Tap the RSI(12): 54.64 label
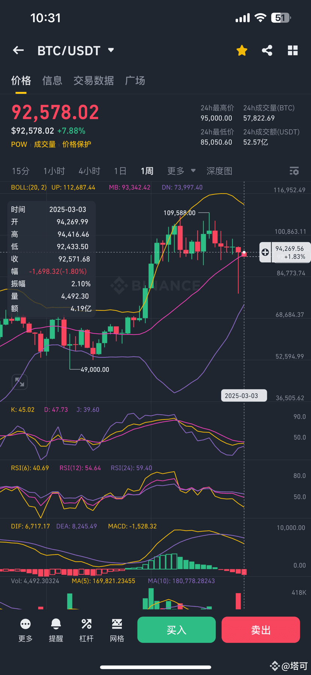Image resolution: width=311 pixels, height=675 pixels. (x=80, y=468)
